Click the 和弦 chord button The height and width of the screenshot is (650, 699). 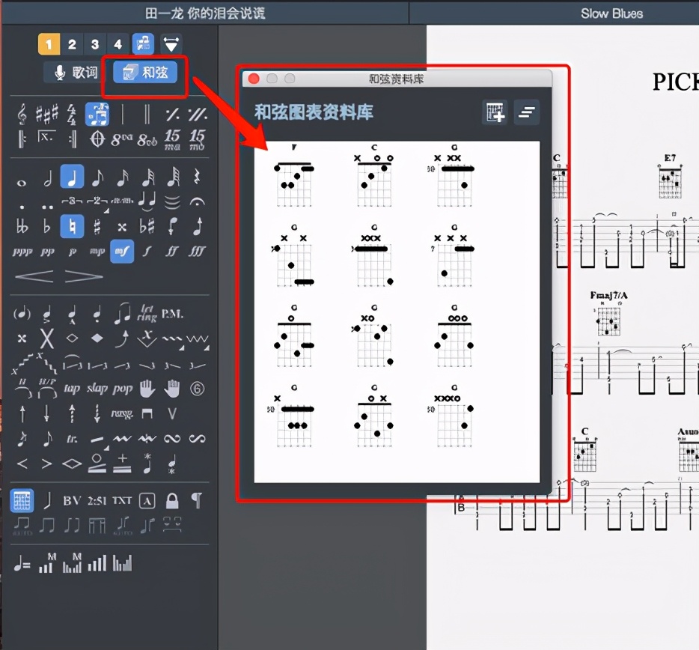(x=145, y=73)
